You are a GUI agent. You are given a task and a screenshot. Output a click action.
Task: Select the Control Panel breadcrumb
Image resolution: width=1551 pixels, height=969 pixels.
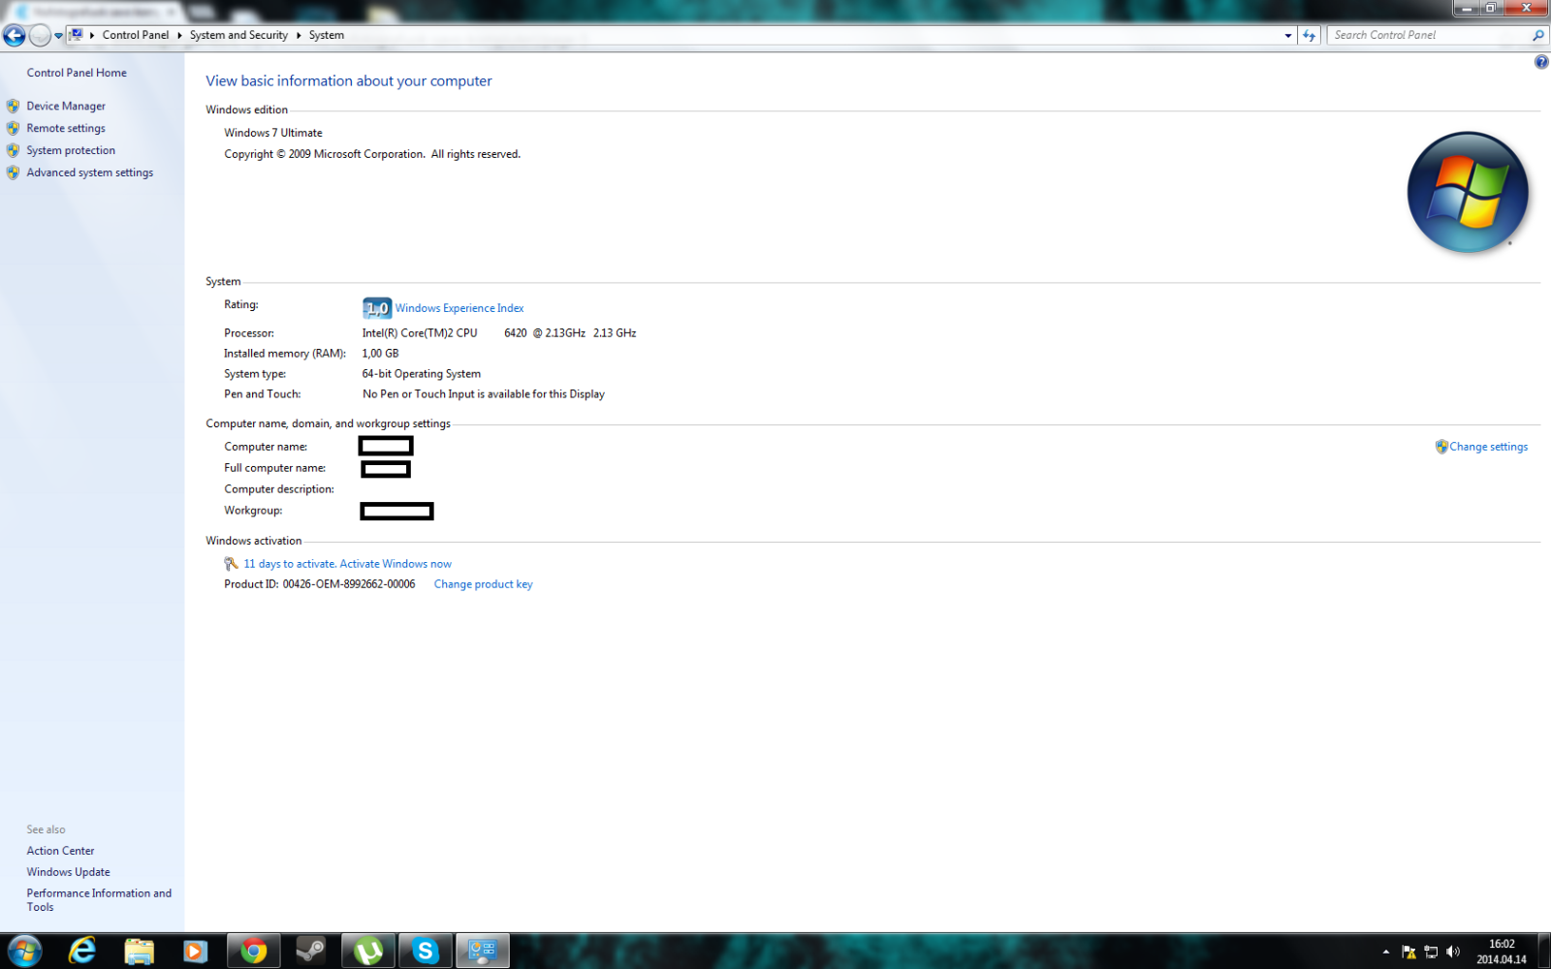tap(135, 35)
